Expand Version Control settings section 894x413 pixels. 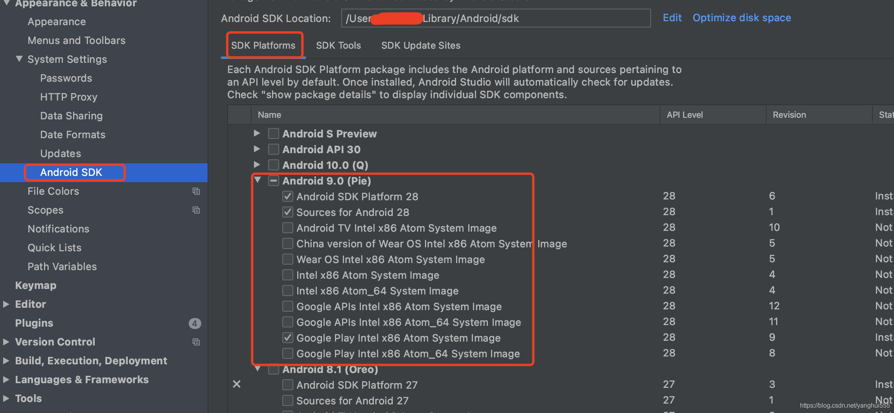(6, 342)
